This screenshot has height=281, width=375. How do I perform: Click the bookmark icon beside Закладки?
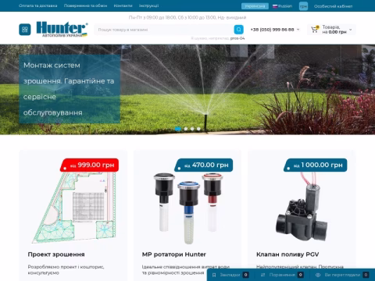pos(214,275)
